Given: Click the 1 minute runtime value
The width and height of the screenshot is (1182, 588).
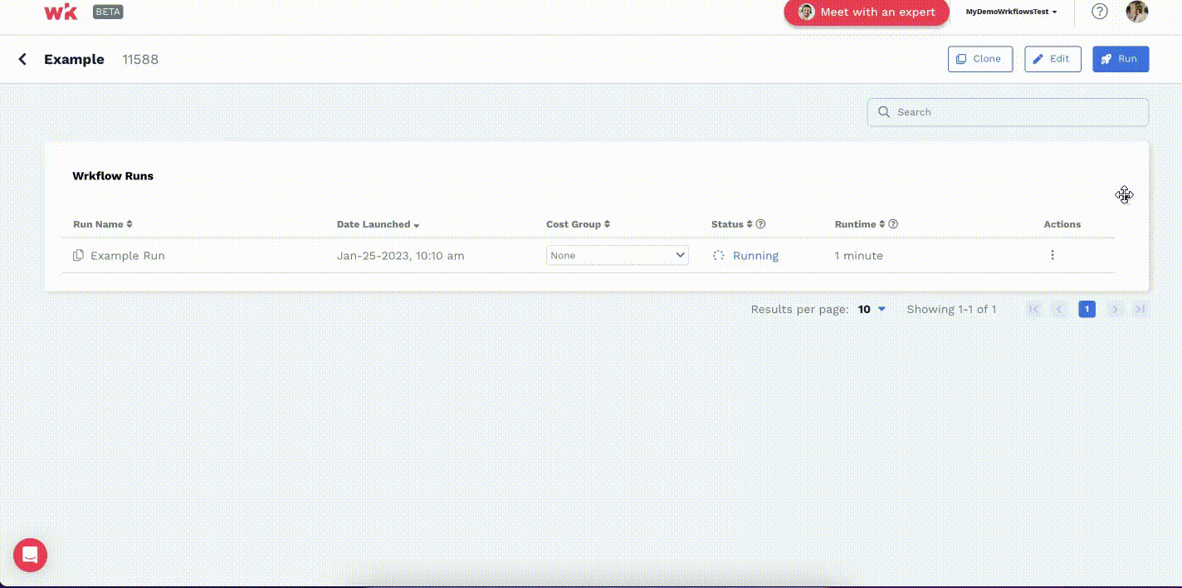Looking at the screenshot, I should [859, 256].
